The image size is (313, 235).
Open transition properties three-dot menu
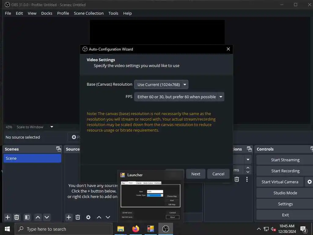tap(247, 179)
